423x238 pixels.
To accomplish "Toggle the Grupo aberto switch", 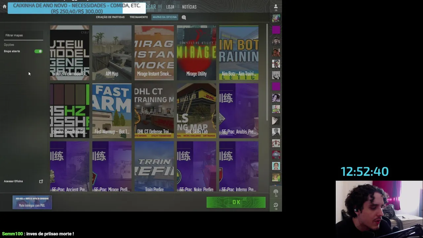I will 38,51.
